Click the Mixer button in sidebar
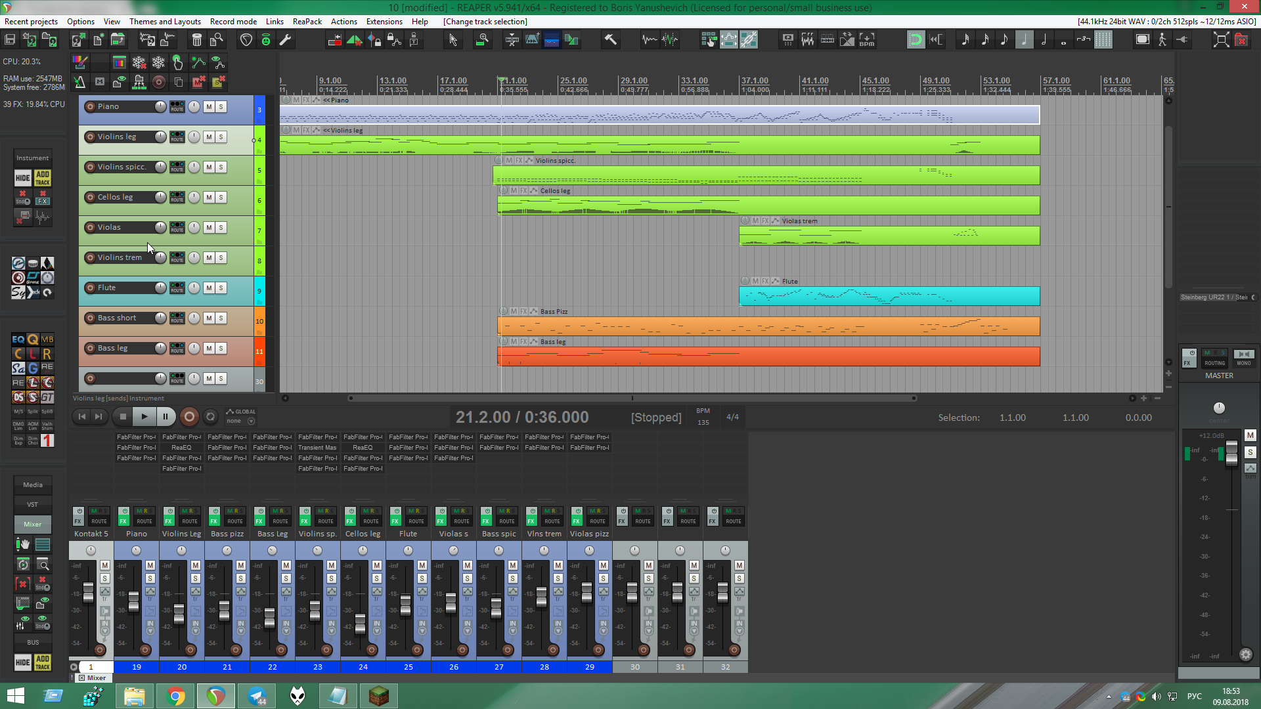The height and width of the screenshot is (709, 1261). pos(33,525)
